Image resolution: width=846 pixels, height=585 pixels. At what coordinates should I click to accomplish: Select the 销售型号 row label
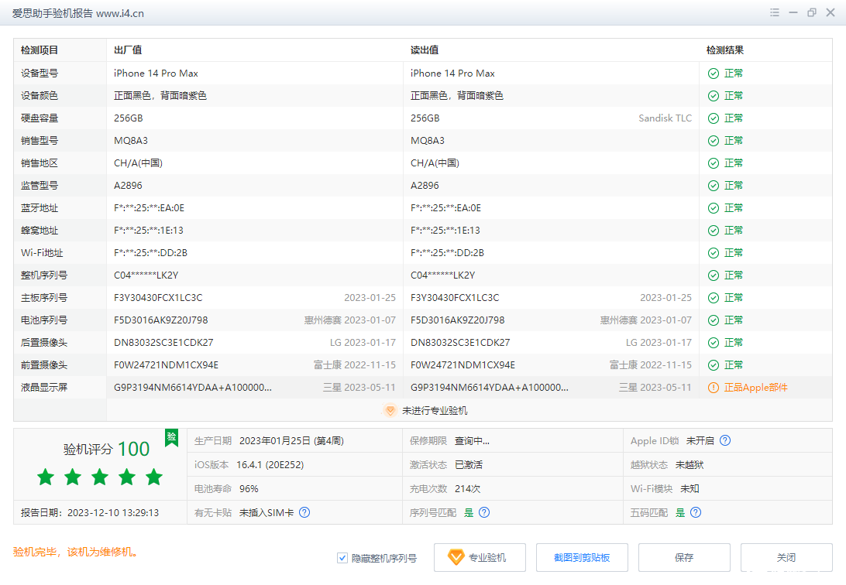tap(40, 141)
